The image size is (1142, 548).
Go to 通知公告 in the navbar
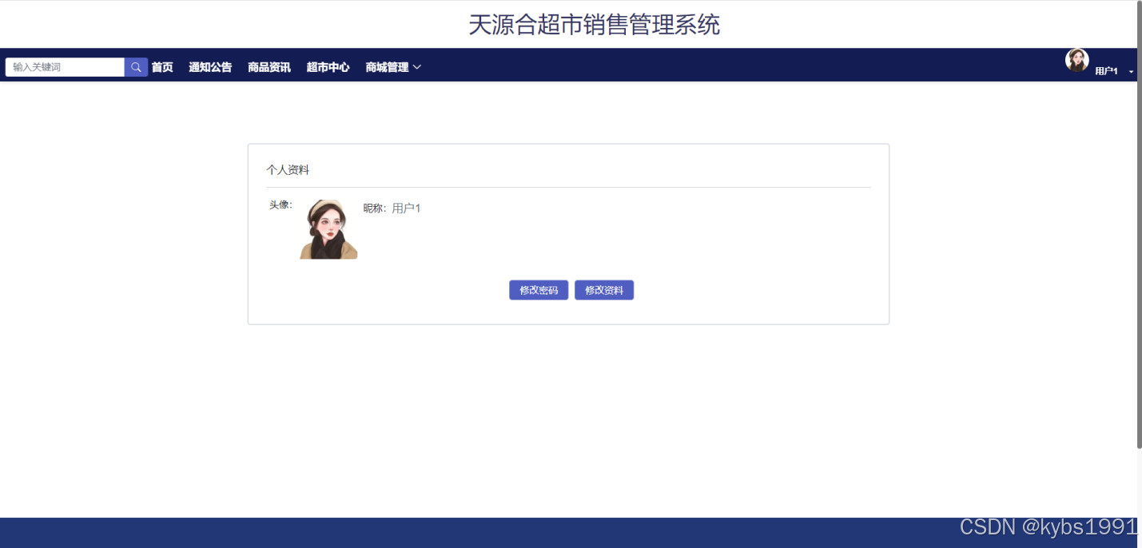click(x=210, y=67)
